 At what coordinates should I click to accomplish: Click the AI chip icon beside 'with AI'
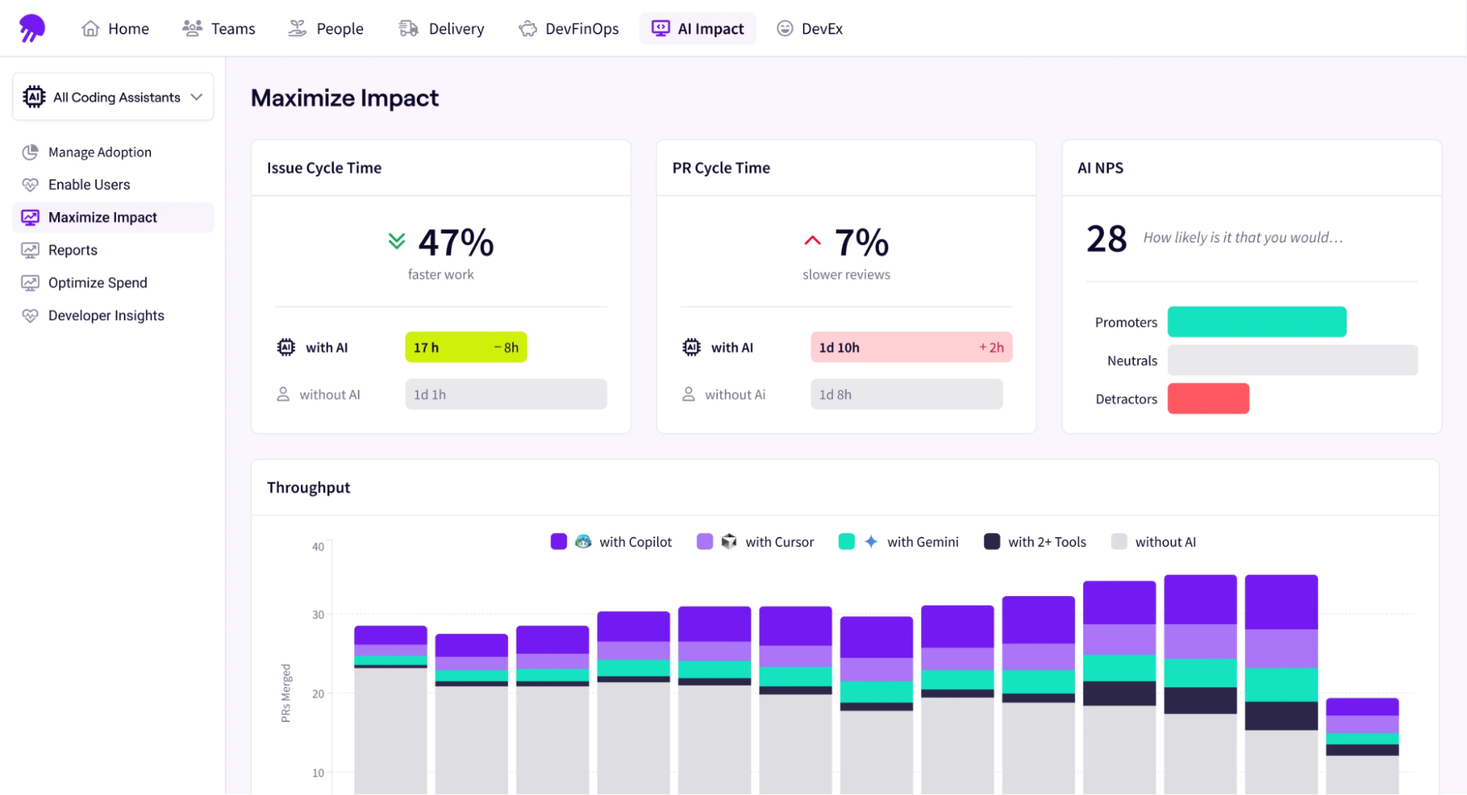[x=286, y=346]
